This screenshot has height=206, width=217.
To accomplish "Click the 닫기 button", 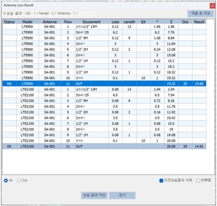I will pos(122,195).
